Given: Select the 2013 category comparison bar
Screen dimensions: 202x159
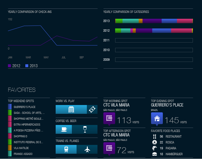Looking at the screenshot, I should point(154,21).
